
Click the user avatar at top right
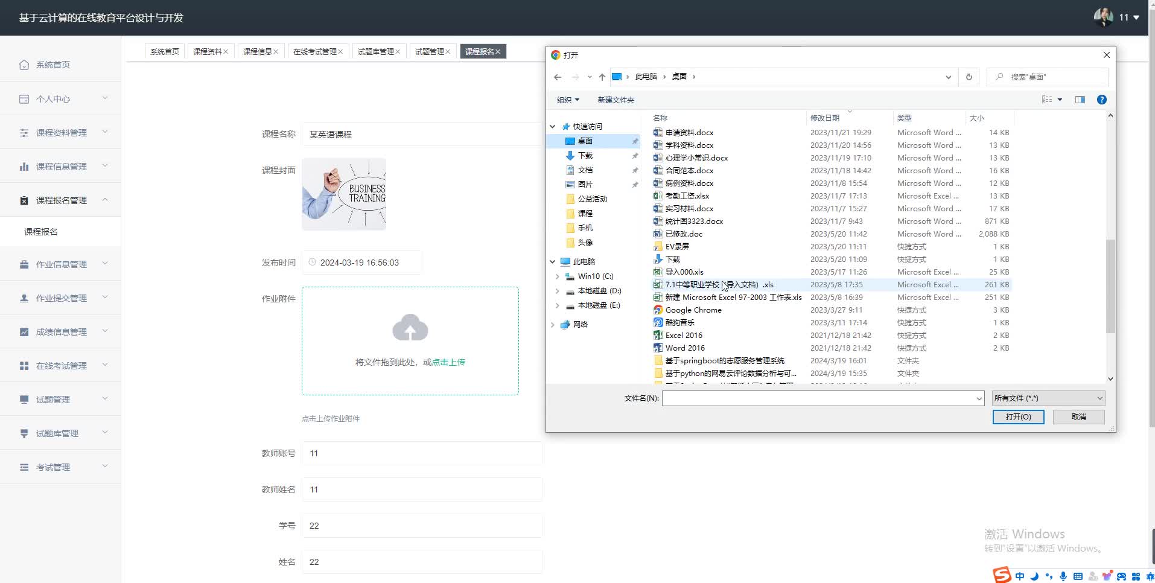point(1103,17)
